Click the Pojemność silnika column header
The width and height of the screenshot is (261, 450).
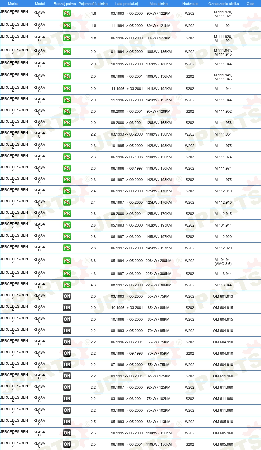(93, 4)
